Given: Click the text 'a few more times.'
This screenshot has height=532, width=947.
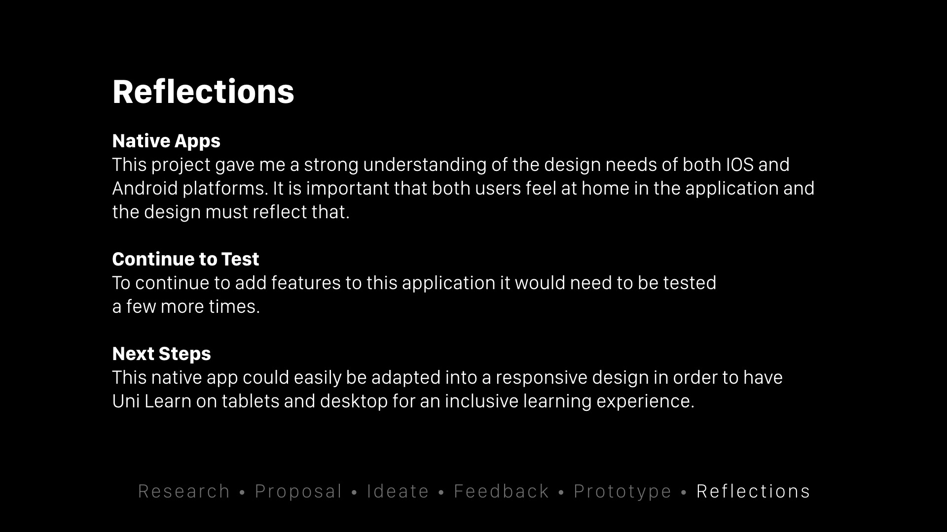Looking at the screenshot, I should (x=186, y=306).
